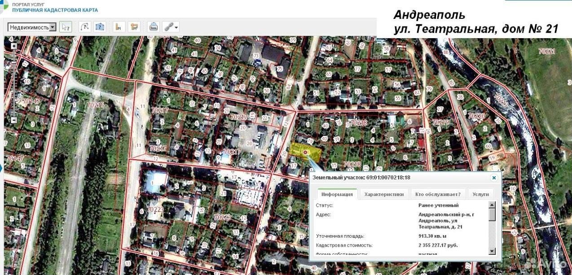
Task: Zoom in with the plus button
Action: (14, 46)
